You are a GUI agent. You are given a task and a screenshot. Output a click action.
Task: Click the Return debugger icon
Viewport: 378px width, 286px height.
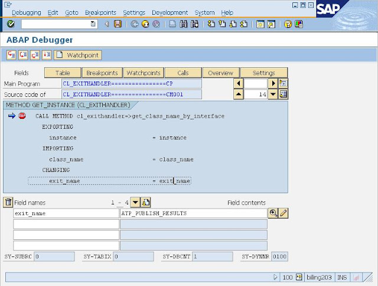pyautogui.click(x=35, y=55)
